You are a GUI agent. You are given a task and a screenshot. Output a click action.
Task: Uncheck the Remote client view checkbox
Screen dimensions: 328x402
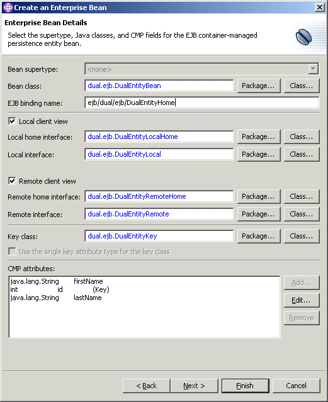coord(12,181)
